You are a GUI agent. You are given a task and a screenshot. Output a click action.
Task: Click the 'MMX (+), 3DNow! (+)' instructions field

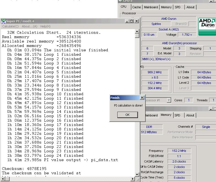coord(179,59)
